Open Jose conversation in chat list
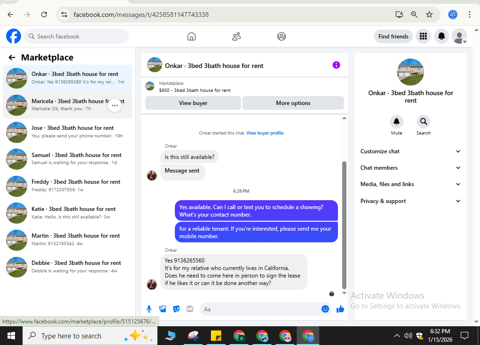The width and height of the screenshot is (480, 345). pos(67,132)
